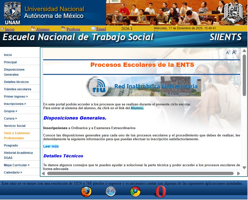Viewport: 248px width, 200px height.
Task: Click the scroll left arrow
Action: (x=43, y=174)
